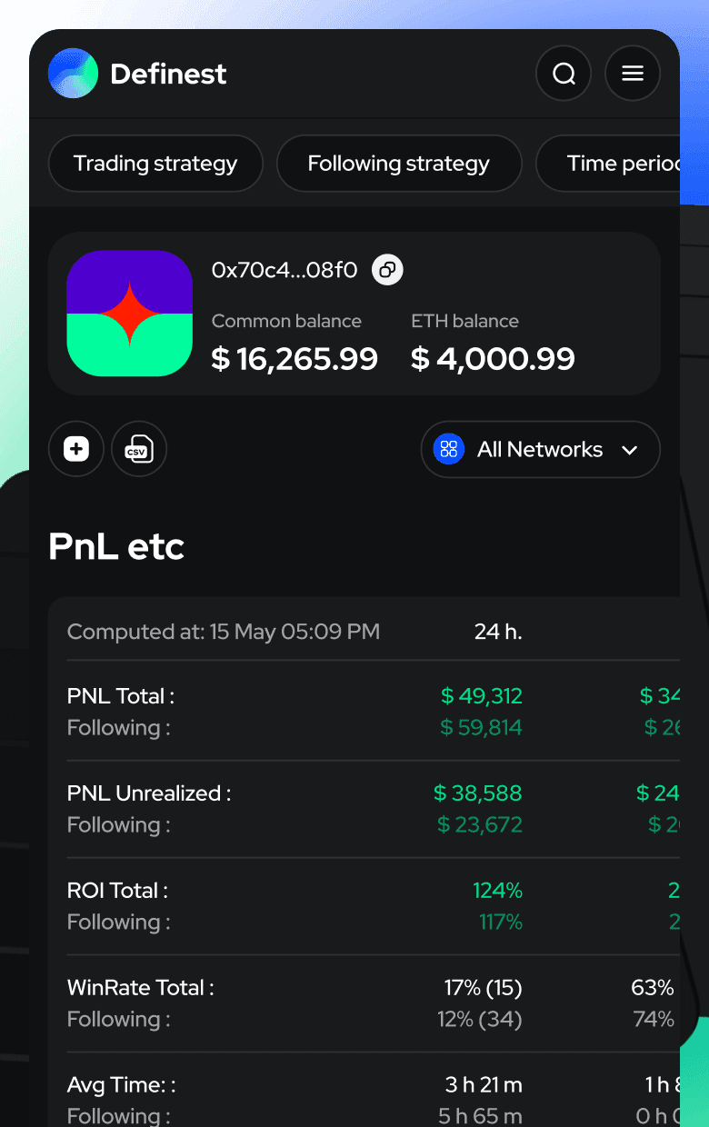Click the ETH balance amount

coord(493,359)
